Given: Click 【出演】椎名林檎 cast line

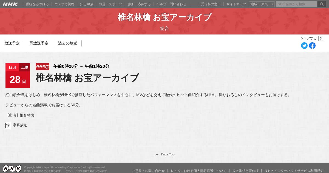Looking at the screenshot, I should click(x=20, y=115).
